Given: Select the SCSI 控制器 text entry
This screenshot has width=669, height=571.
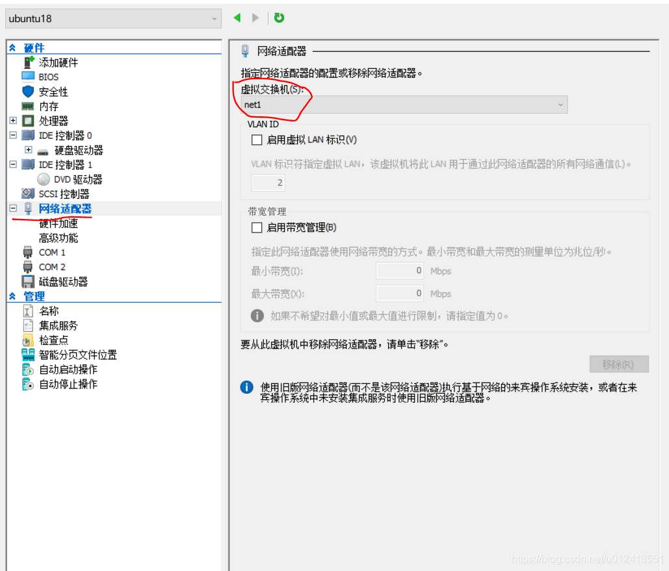Looking at the screenshot, I should [64, 194].
